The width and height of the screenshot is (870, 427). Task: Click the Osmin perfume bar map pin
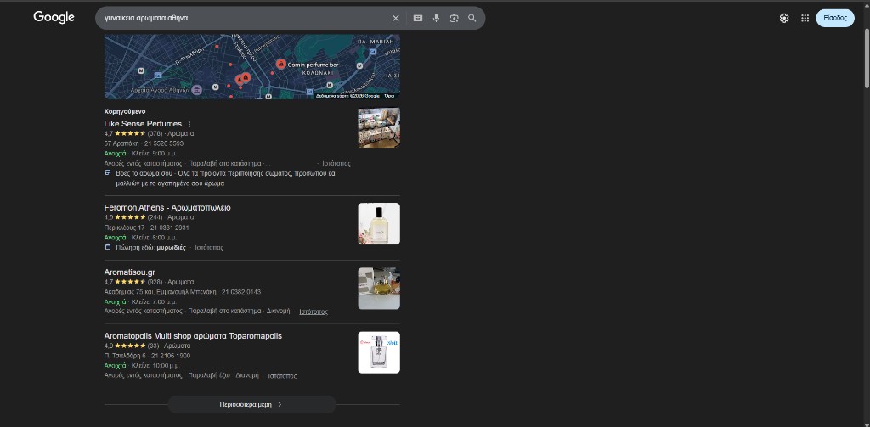point(281,65)
